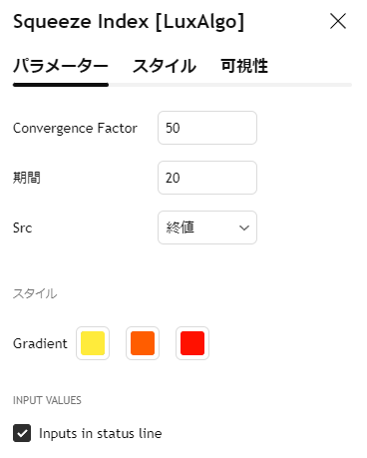Viewport: 367px width, 458px height.
Task: Pick the orange Gradient color swatch
Action: (143, 343)
